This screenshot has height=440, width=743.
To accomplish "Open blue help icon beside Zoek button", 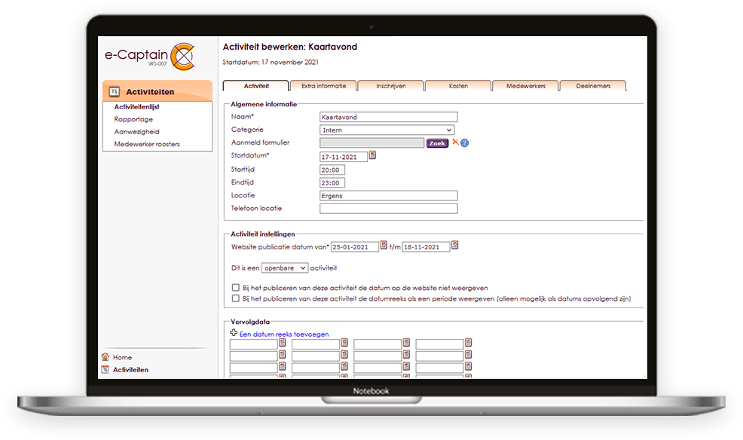I will [465, 142].
